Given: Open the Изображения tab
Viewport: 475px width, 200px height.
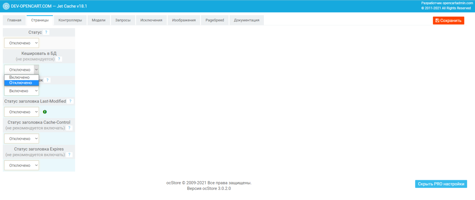Looking at the screenshot, I should [184, 20].
